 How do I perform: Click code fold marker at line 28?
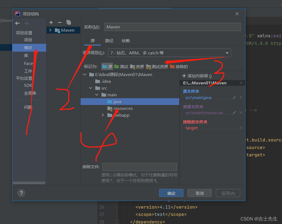tap(117, 222)
